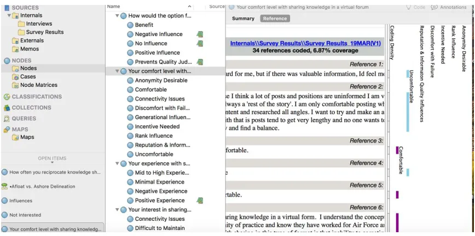Viewport: 475px width, 236px height.
Task: Select the Anonymity Desirable node icon
Action: coord(130,80)
